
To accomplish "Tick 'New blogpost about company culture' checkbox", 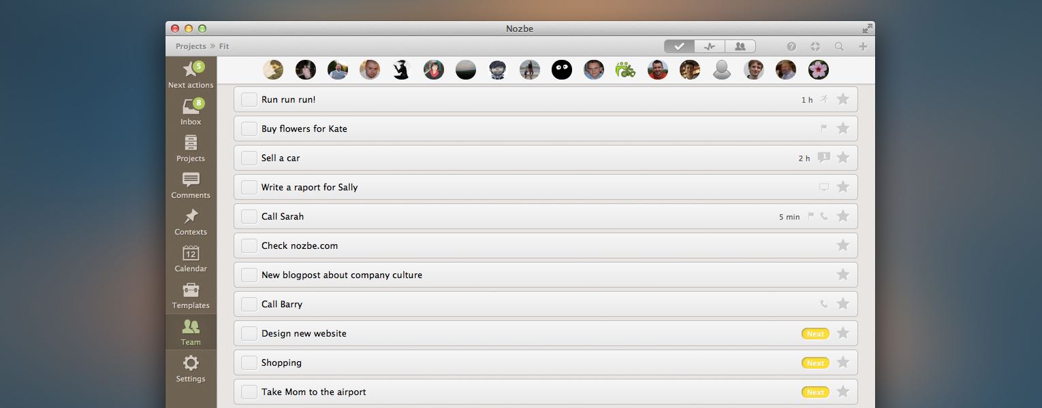I will point(249,275).
